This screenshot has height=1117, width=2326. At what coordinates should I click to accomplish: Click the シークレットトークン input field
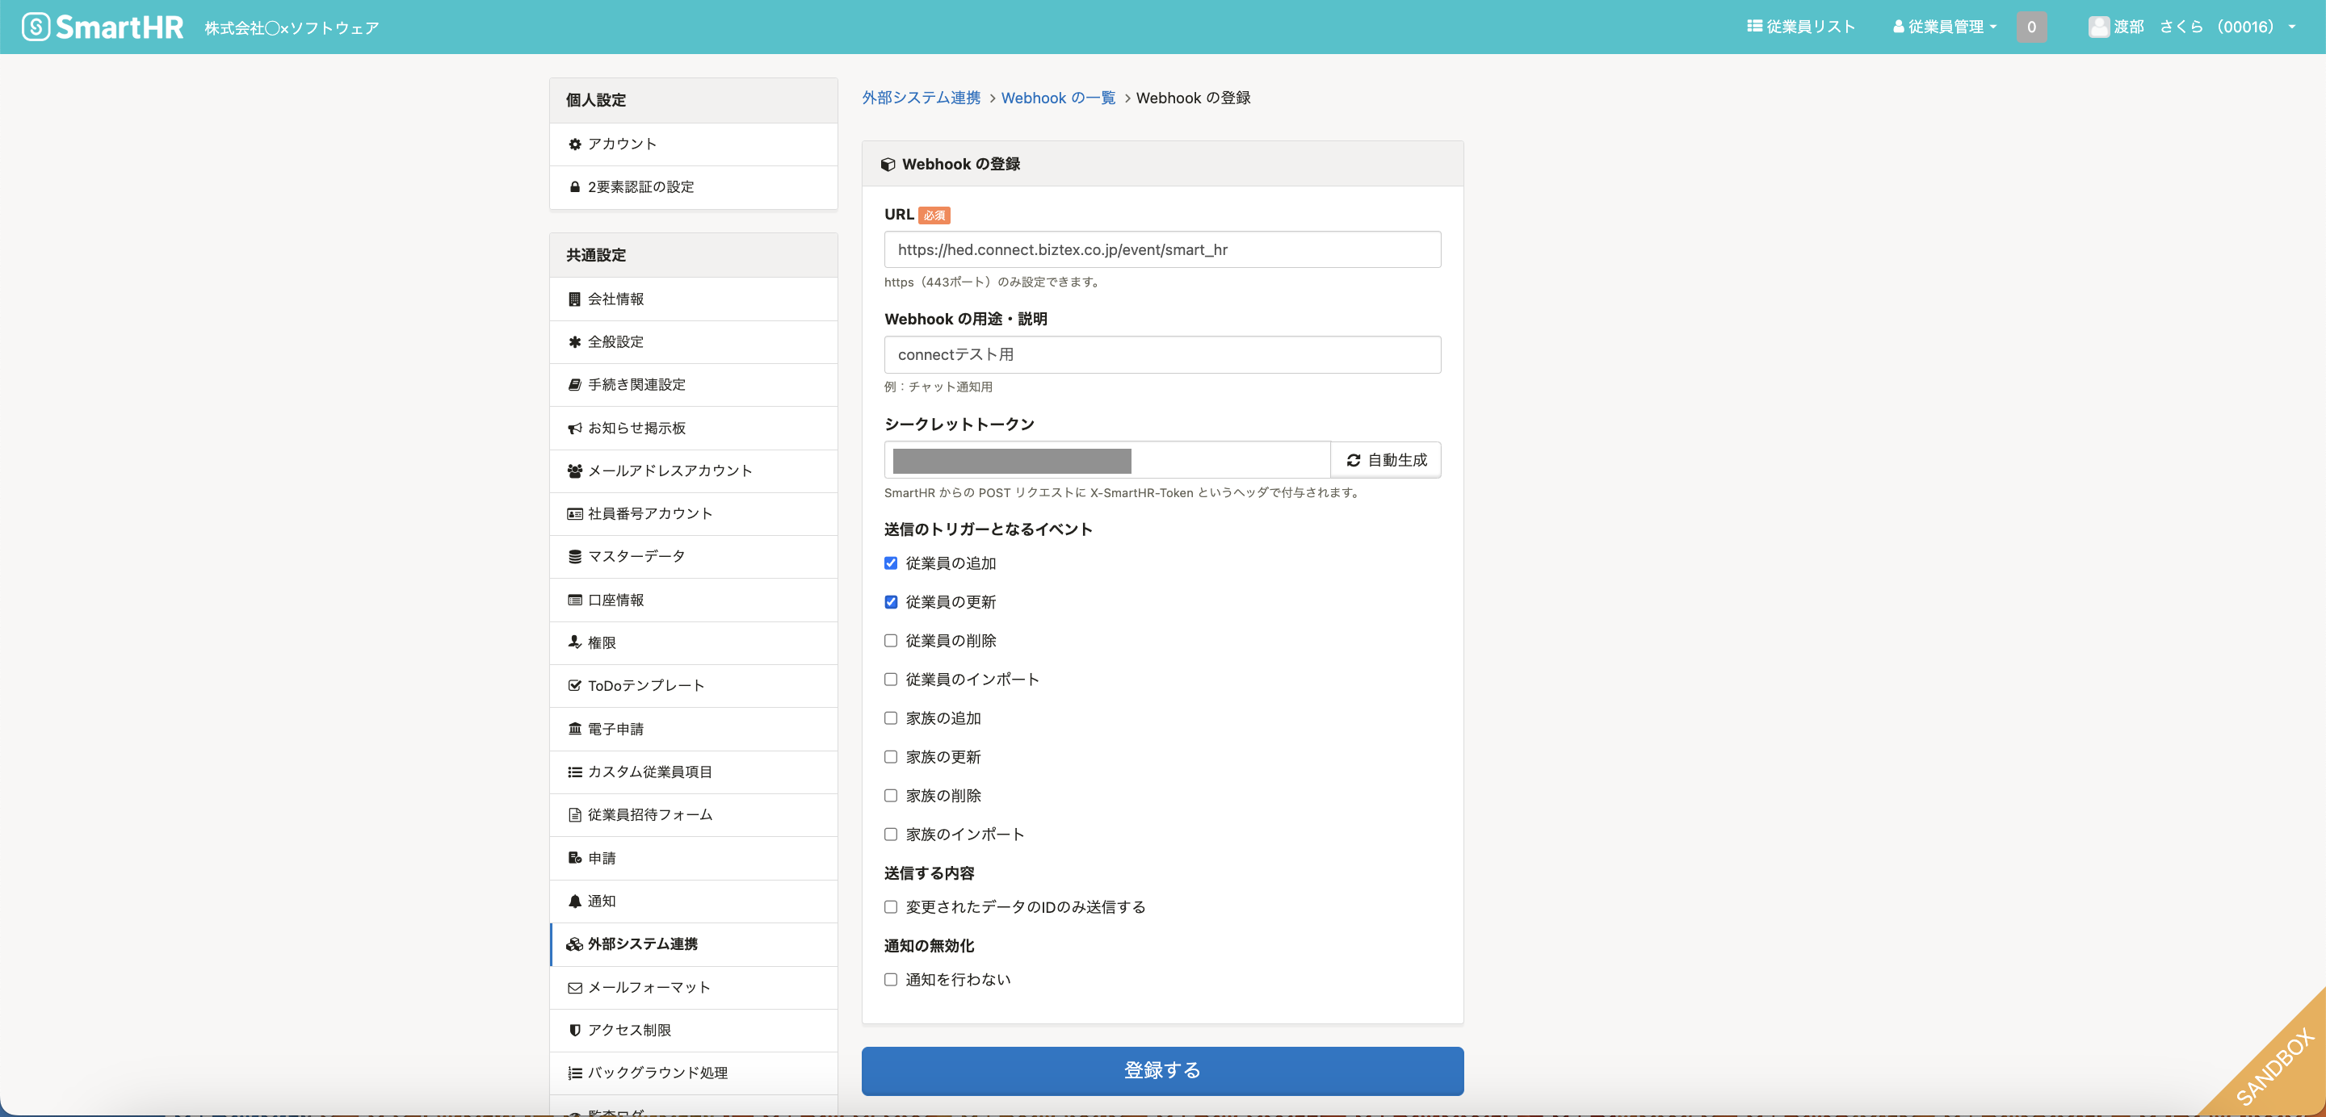pos(1107,460)
